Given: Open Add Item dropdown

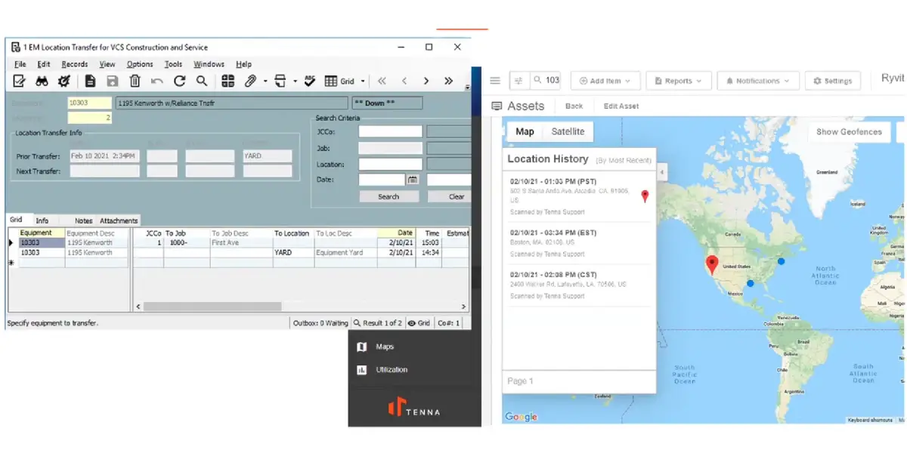Looking at the screenshot, I should click(605, 81).
